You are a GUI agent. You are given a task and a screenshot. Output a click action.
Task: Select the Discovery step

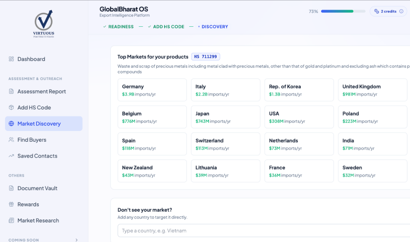coord(213,27)
